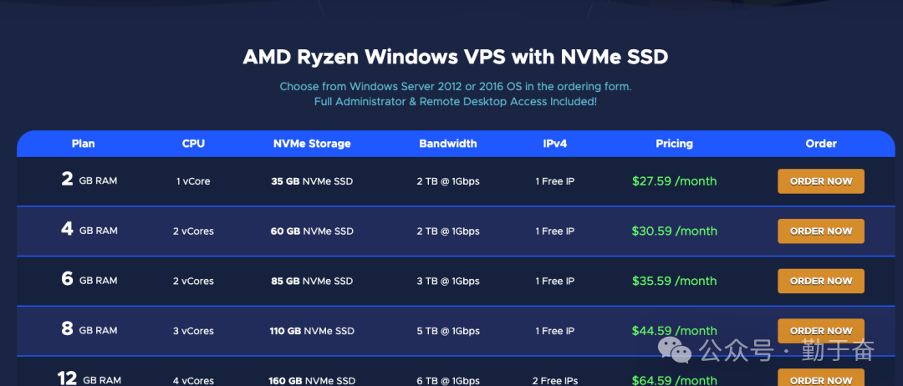
Task: Select the $27.59 /month price
Action: pos(675,181)
